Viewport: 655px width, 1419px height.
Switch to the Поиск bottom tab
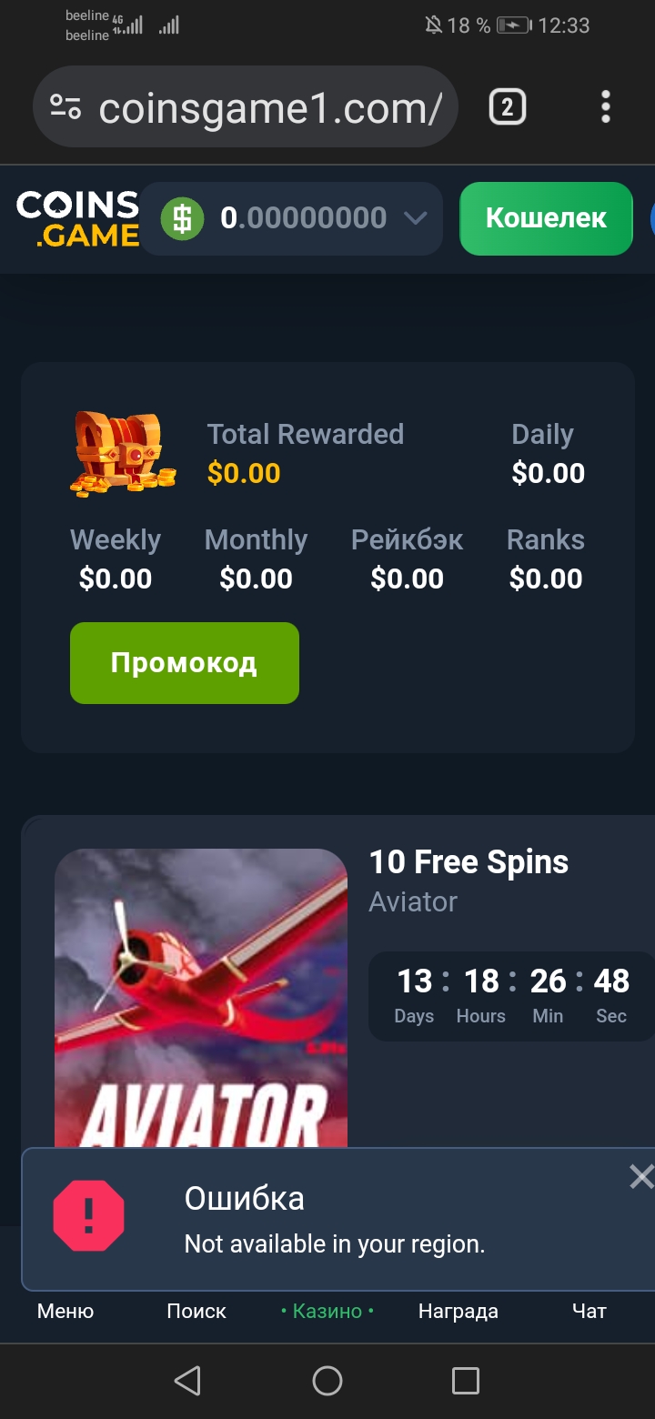click(x=196, y=1311)
